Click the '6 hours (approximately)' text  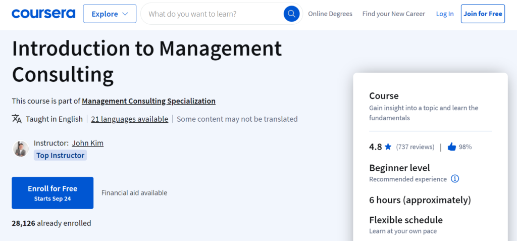coord(420,200)
